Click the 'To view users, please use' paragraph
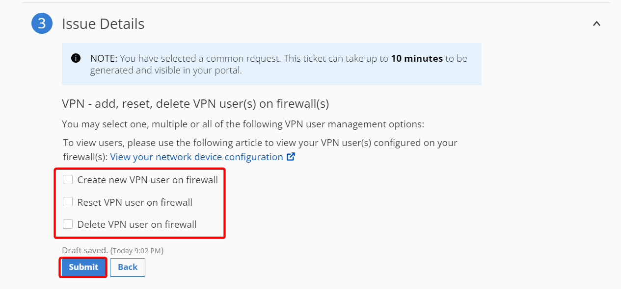 [260, 150]
